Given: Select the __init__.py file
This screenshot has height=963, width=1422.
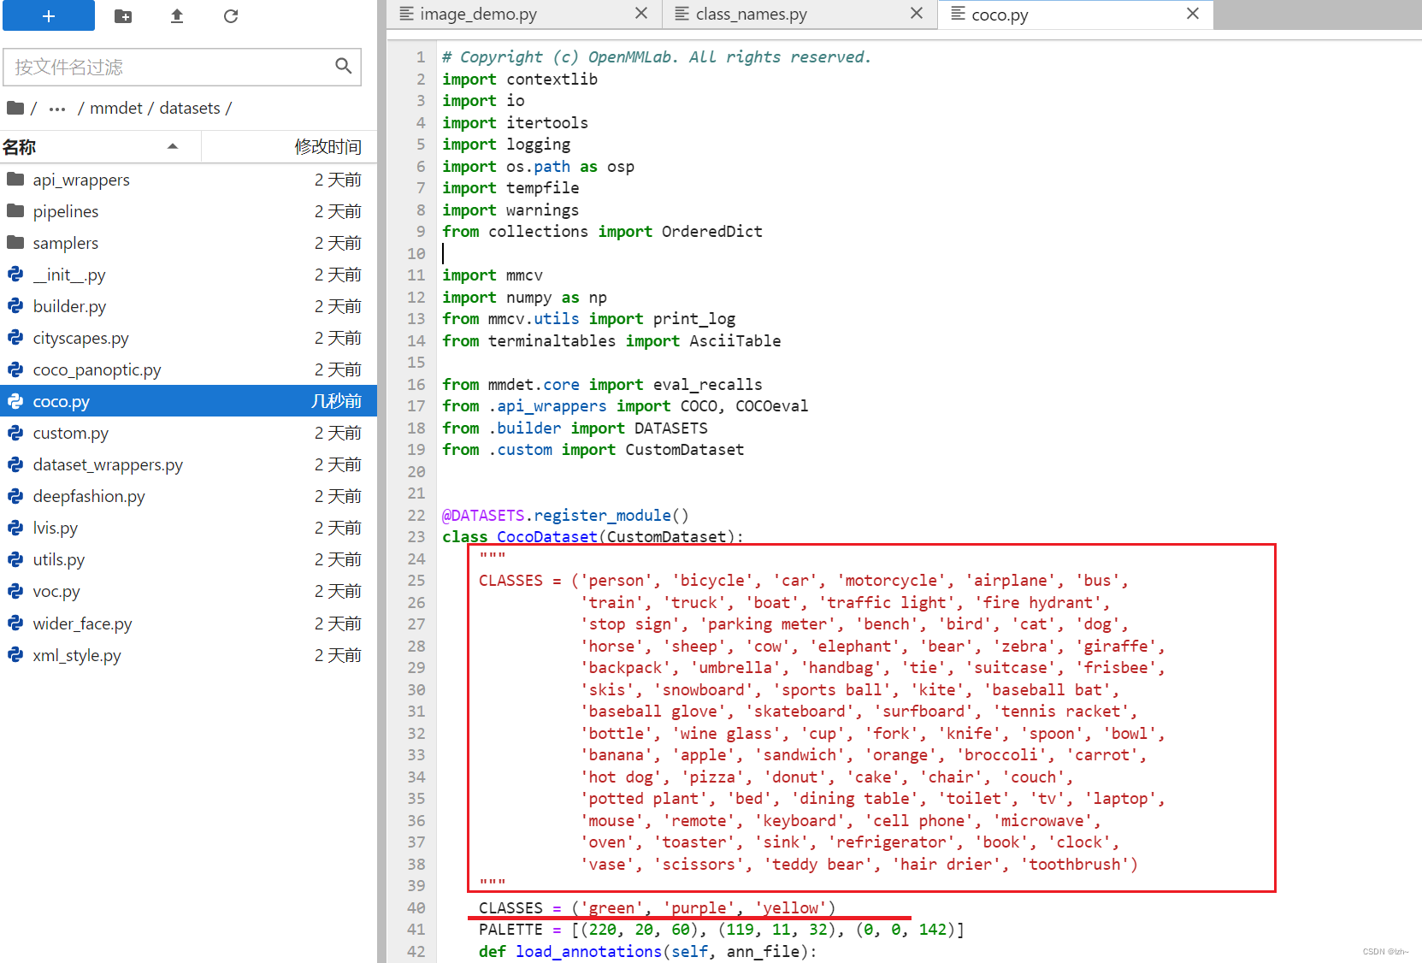Looking at the screenshot, I should point(188,275).
